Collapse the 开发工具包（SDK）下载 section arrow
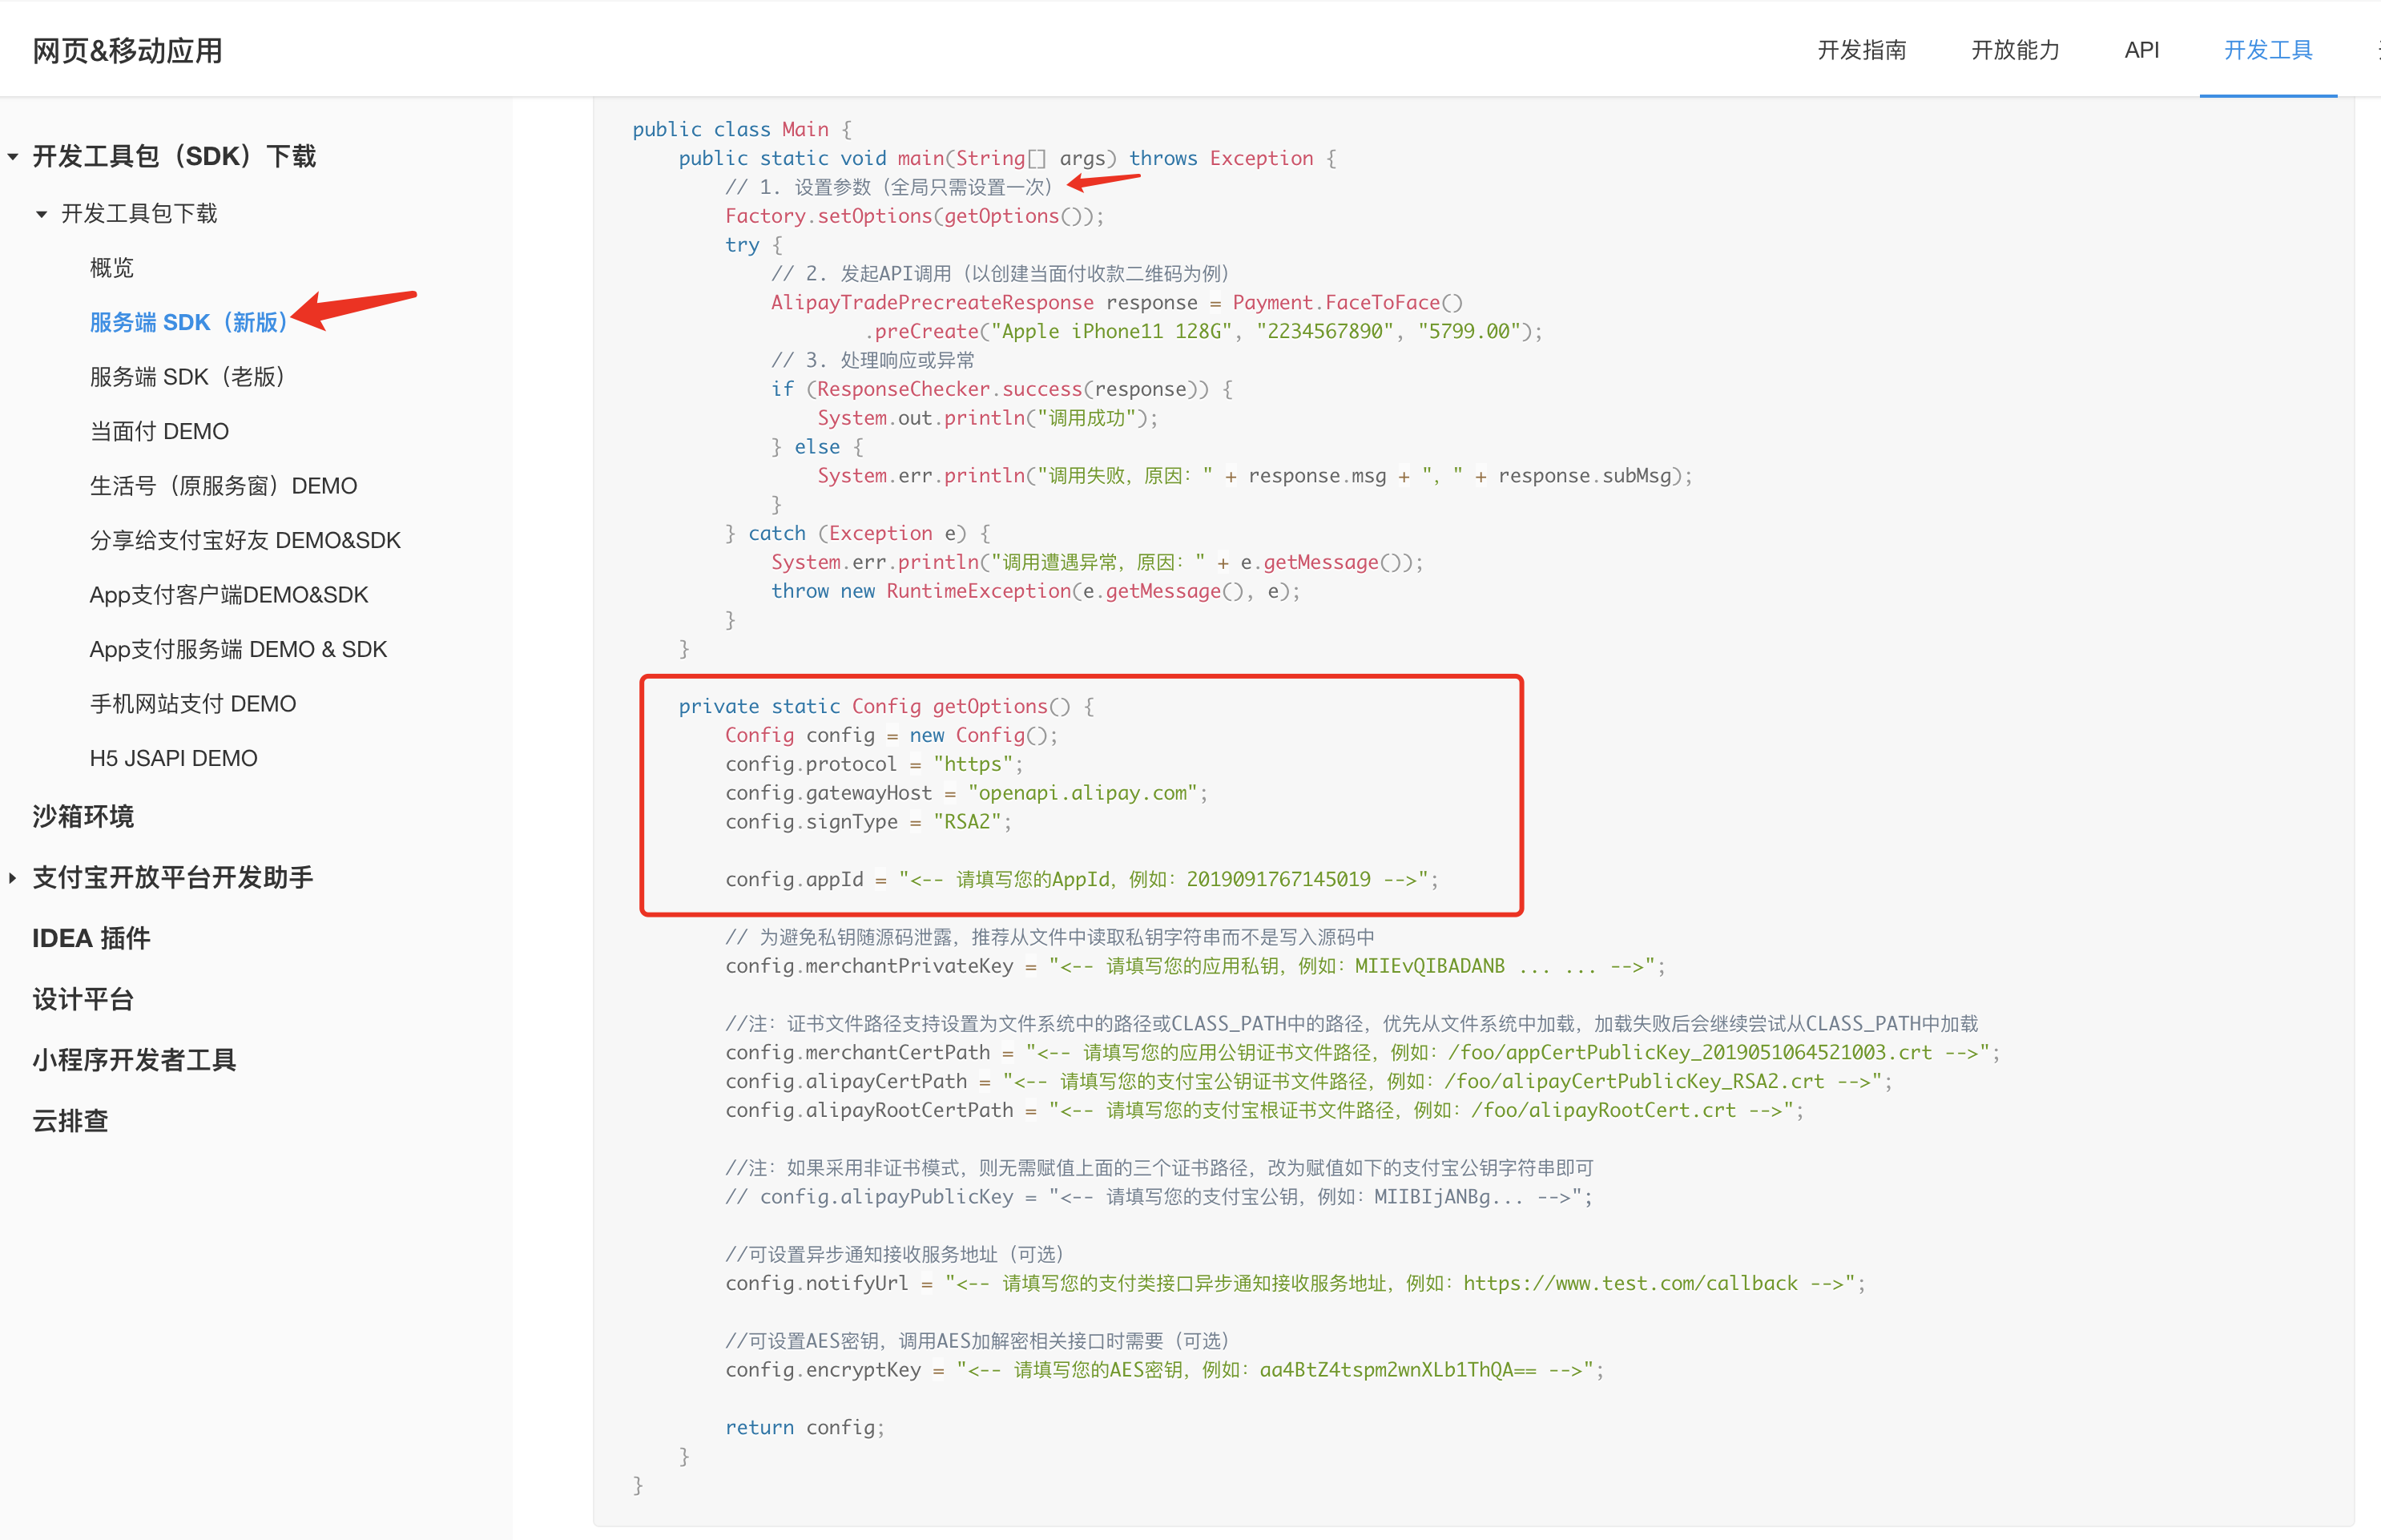2381x1540 pixels. click(13, 156)
